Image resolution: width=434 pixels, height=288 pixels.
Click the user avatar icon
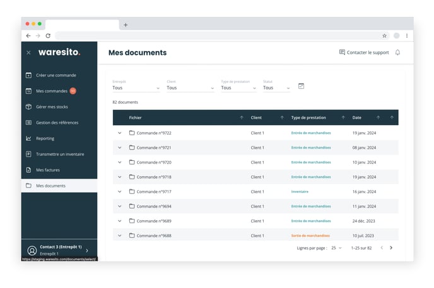point(32,250)
